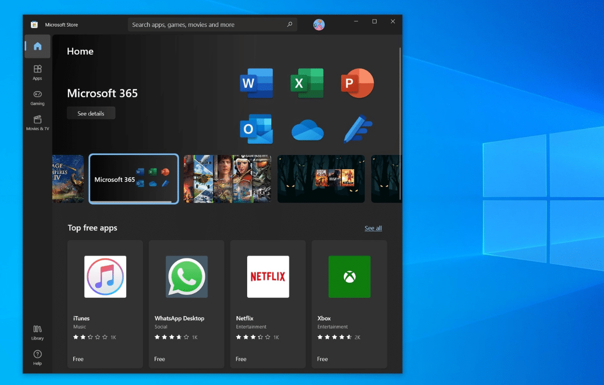Click 'Free' price on Xbox card
This screenshot has width=604, height=385.
coord(323,359)
